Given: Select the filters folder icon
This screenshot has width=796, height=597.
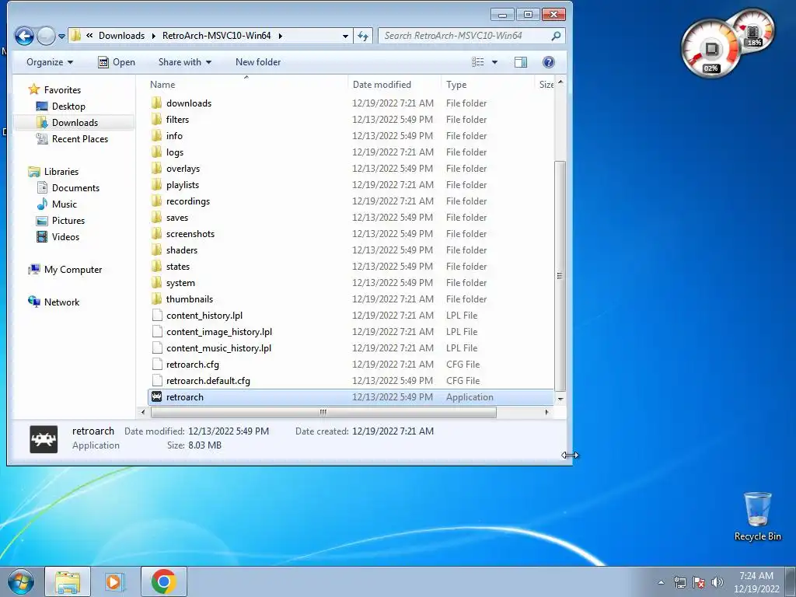Looking at the screenshot, I should click(157, 119).
